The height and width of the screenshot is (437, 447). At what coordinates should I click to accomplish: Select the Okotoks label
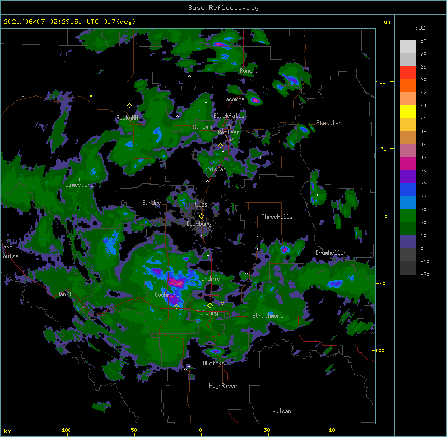214,363
